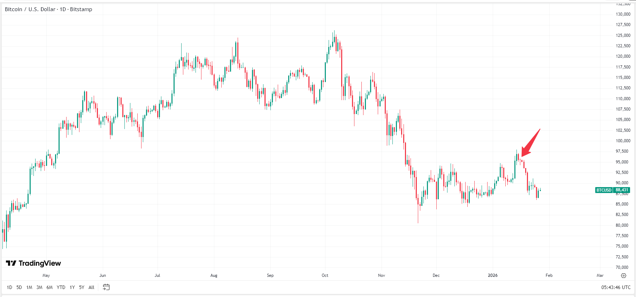636x297 pixels.
Task: Open the go-to-date calendar icon
Action: tap(106, 287)
